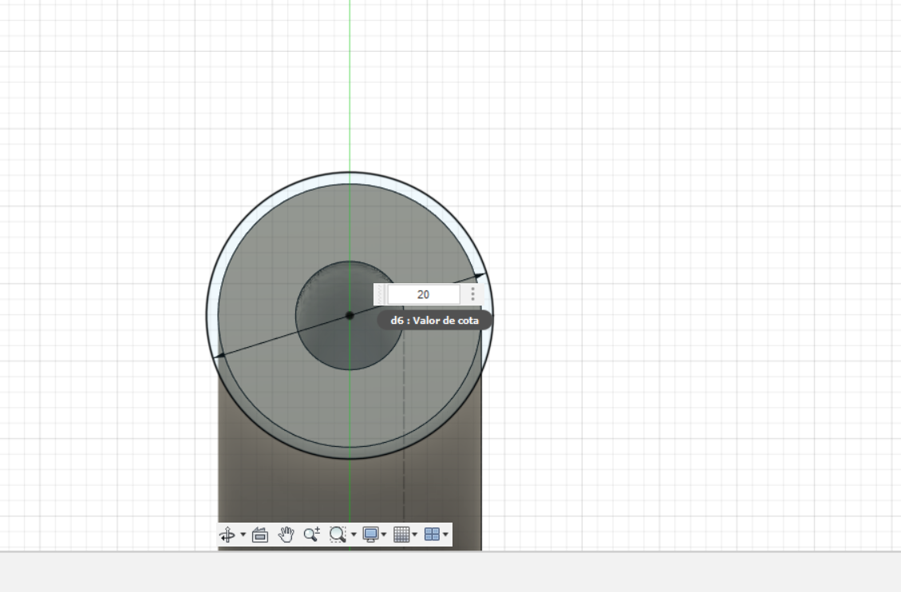Activate the Zoom Window fit tool
The height and width of the screenshot is (592, 901).
coord(338,535)
